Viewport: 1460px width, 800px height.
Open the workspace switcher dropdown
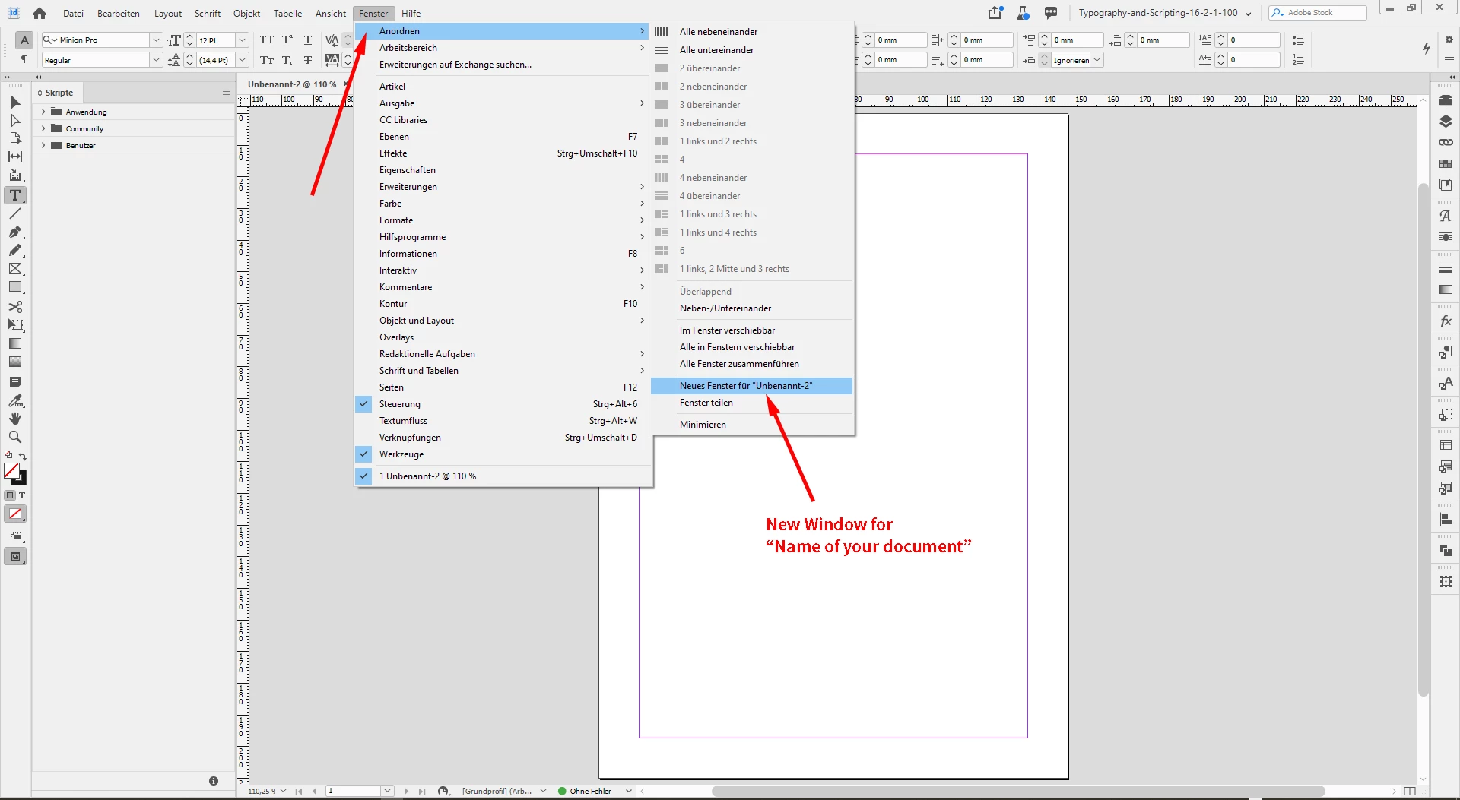pos(1165,13)
